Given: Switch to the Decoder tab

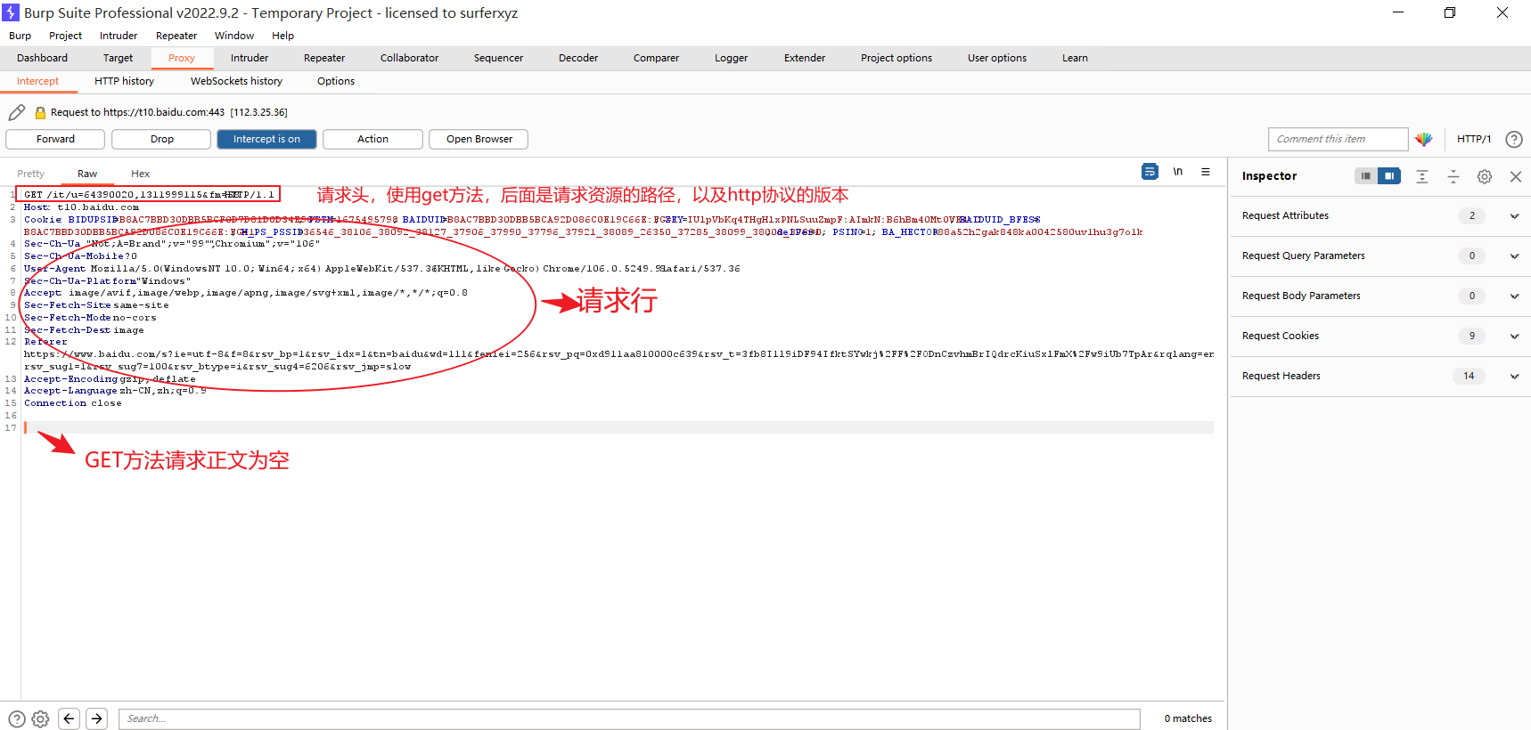Looking at the screenshot, I should (578, 58).
